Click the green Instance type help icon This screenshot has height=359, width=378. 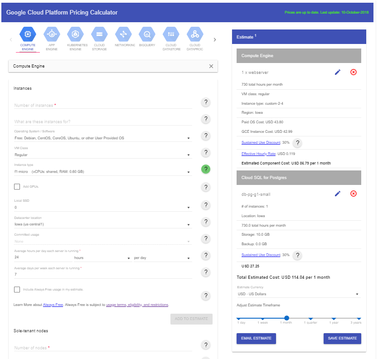pyautogui.click(x=206, y=169)
